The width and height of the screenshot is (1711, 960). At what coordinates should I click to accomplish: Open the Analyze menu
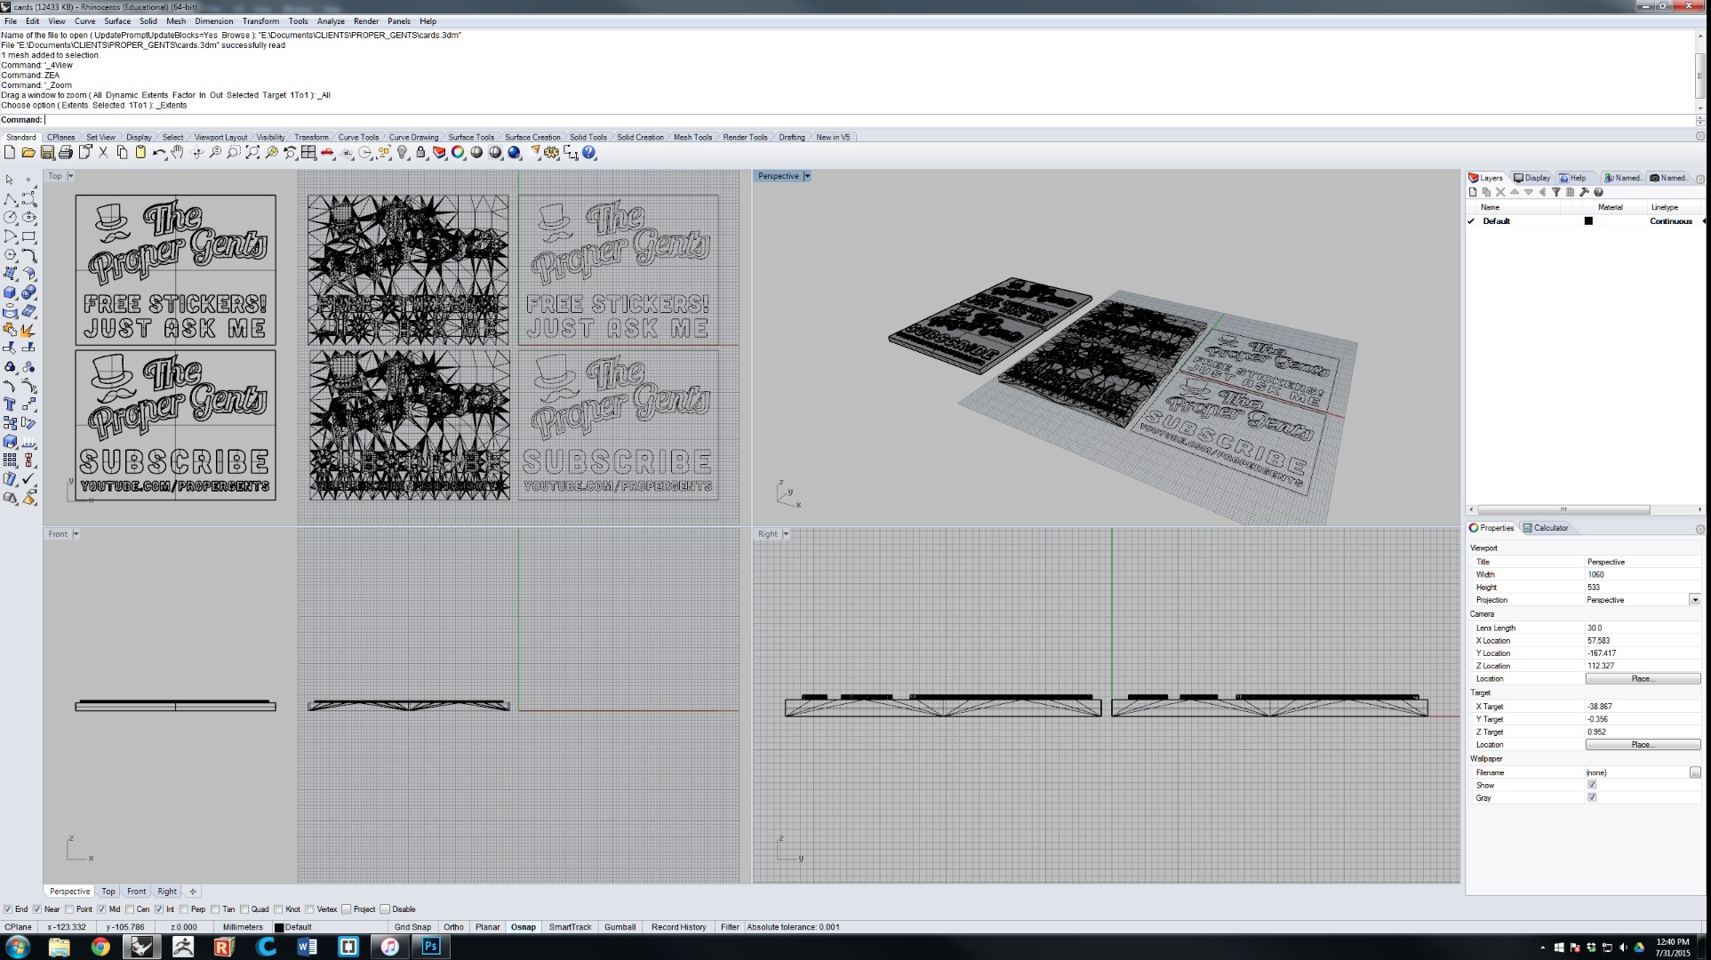[x=331, y=21]
